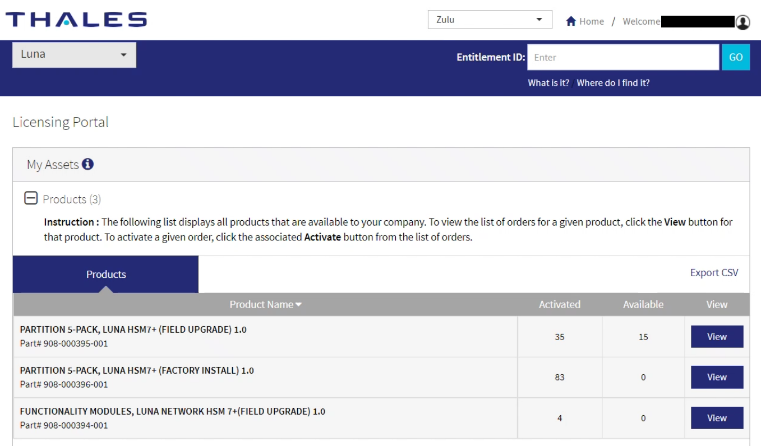This screenshot has width=761, height=446.
Task: Open the user profile avatar icon
Action: click(x=742, y=22)
